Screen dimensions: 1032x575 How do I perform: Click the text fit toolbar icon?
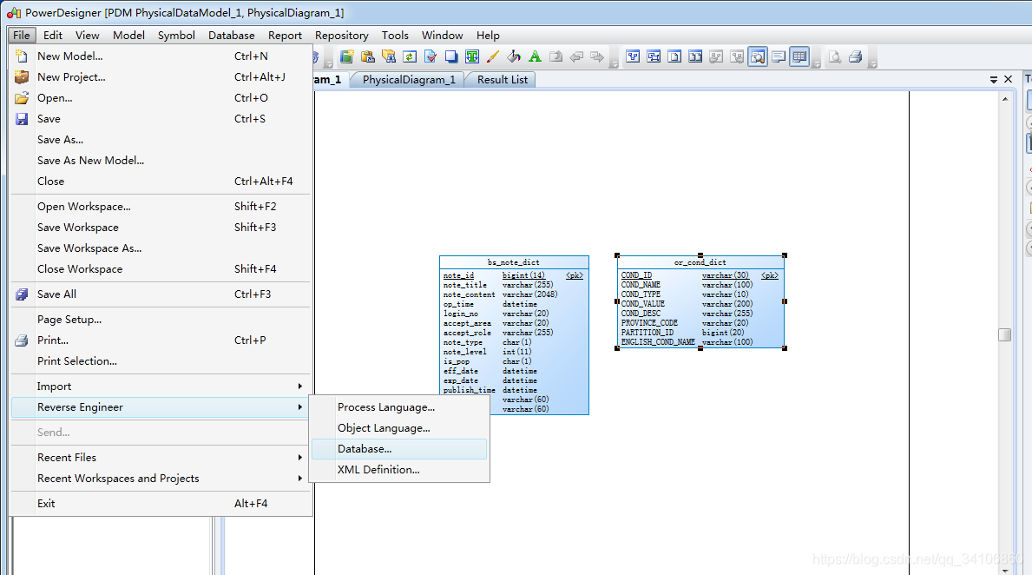click(x=472, y=56)
